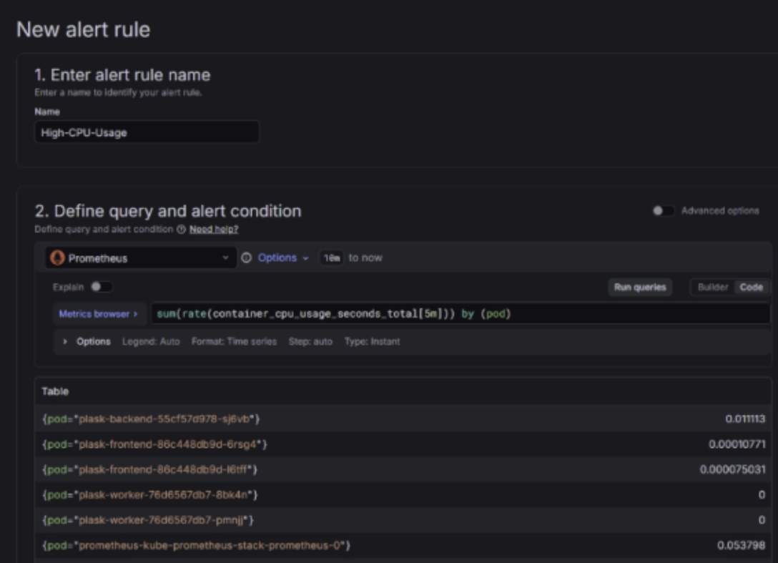Toggle the Advanced options switch
This screenshot has height=563, width=778.
point(663,211)
